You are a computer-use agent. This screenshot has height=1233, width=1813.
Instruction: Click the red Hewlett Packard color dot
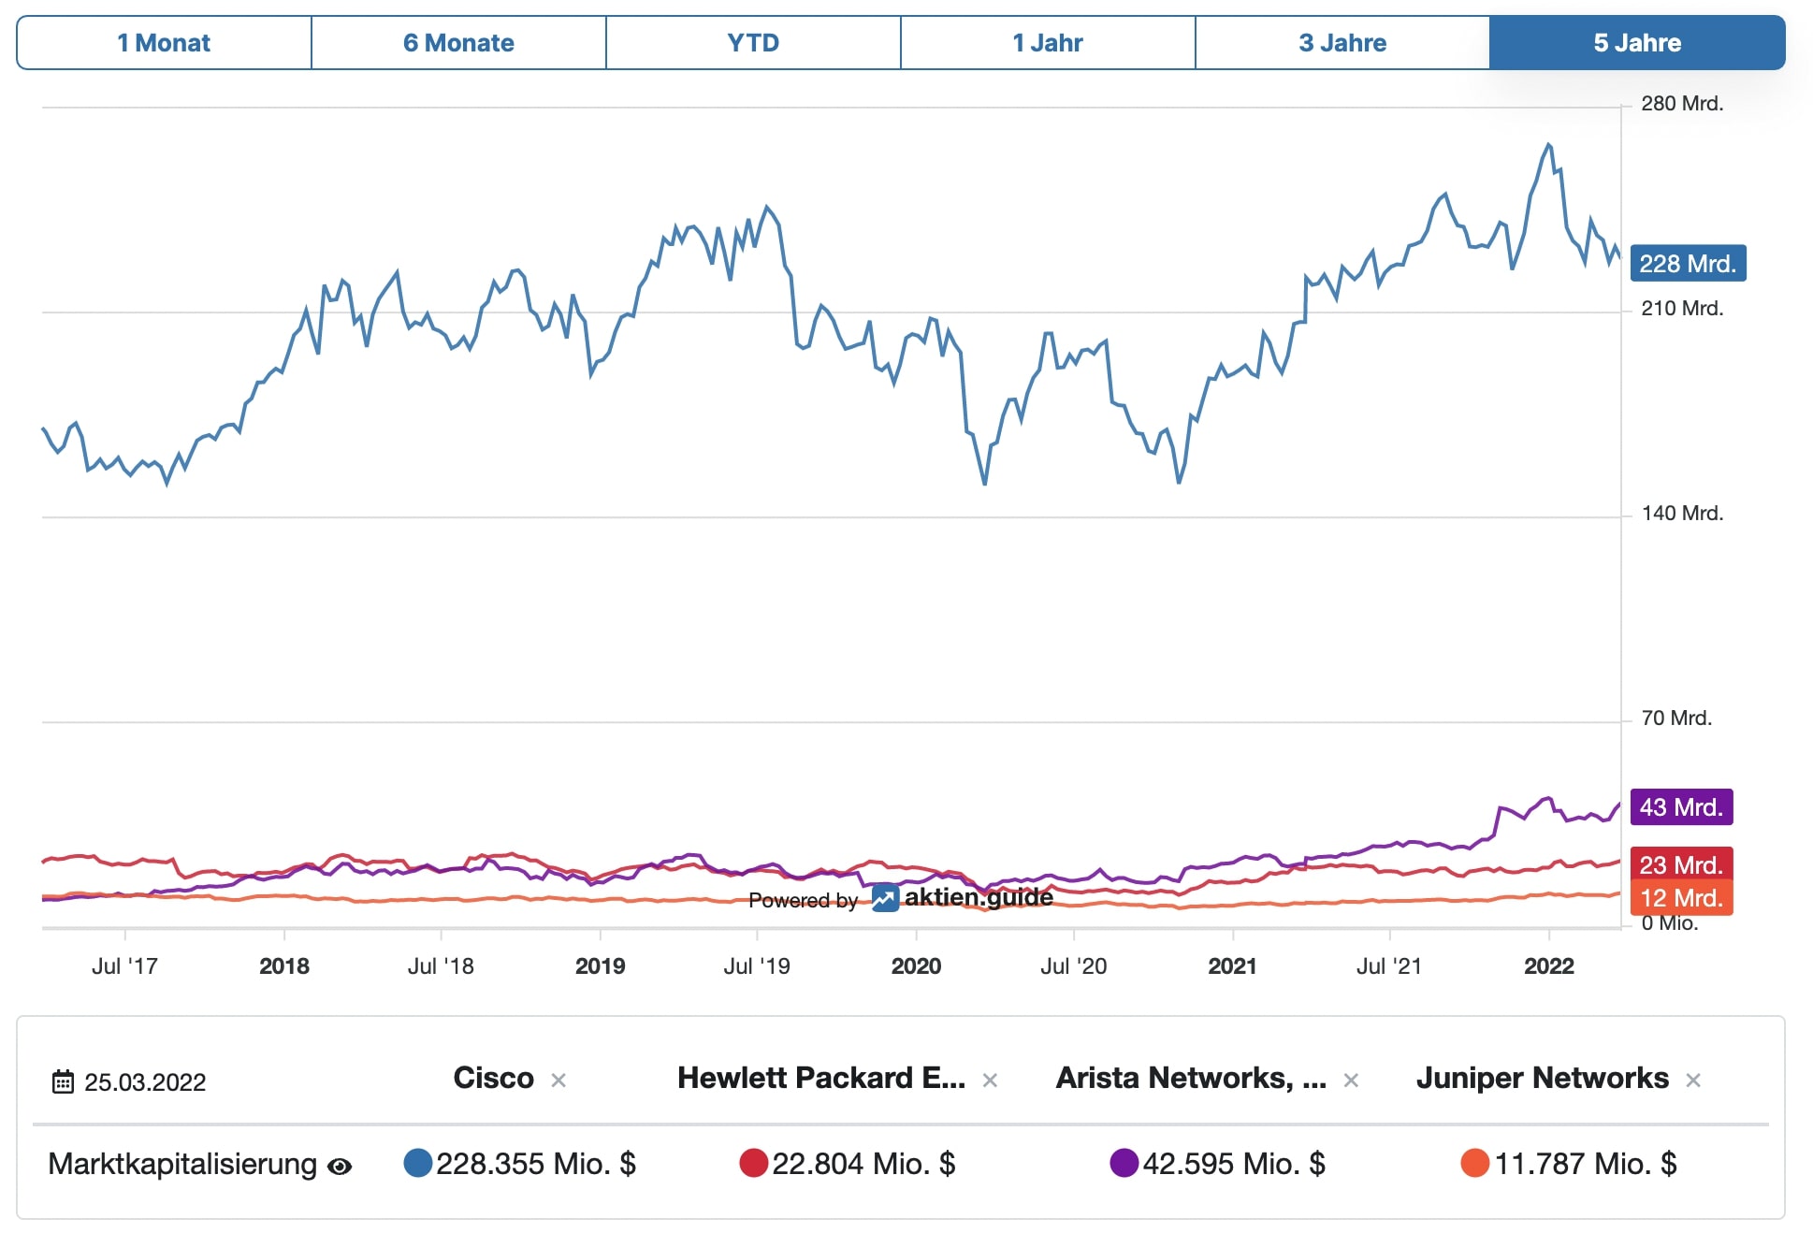coord(754,1163)
